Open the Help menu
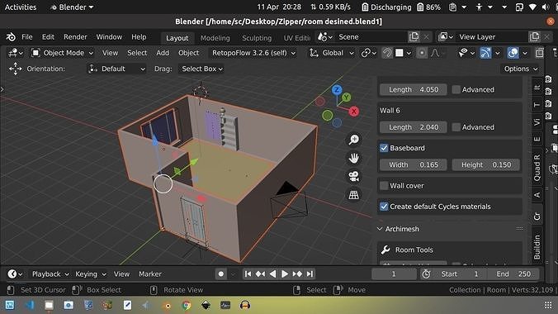The height and width of the screenshot is (314, 558). (x=139, y=36)
